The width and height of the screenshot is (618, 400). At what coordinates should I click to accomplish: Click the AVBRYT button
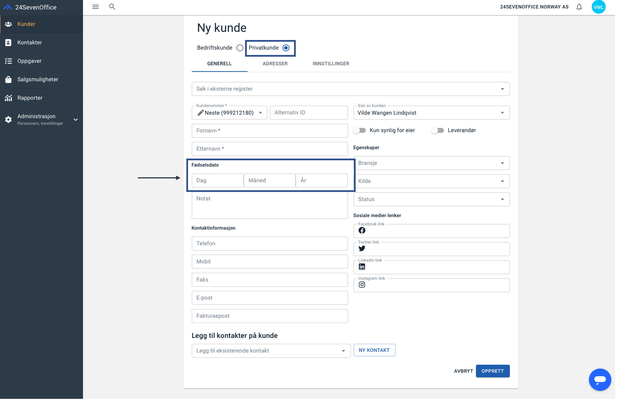point(463,371)
